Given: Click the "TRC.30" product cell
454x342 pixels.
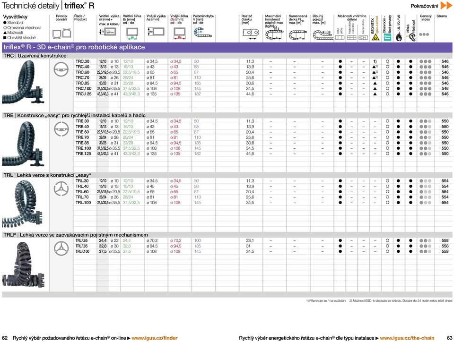Looking at the screenshot, I should pyautogui.click(x=82, y=61).
